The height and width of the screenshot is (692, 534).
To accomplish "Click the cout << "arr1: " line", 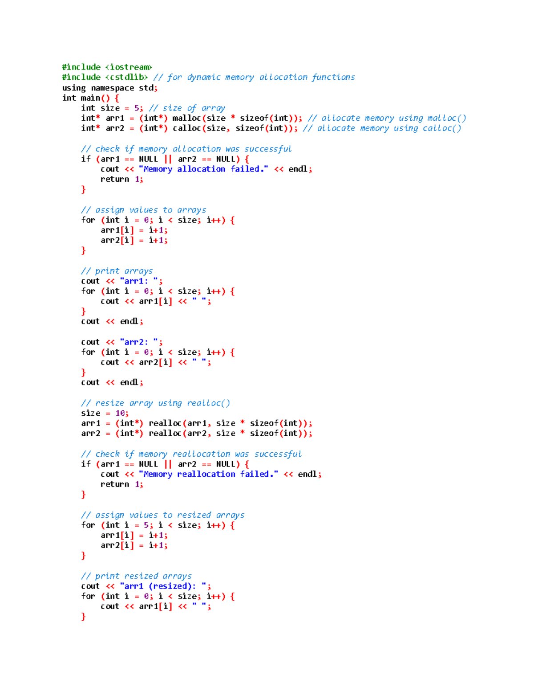I will tap(122, 281).
